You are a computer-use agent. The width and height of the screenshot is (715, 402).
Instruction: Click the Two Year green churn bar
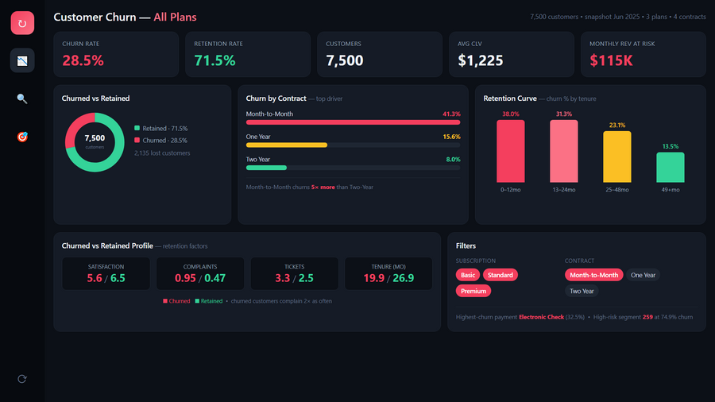(x=266, y=168)
